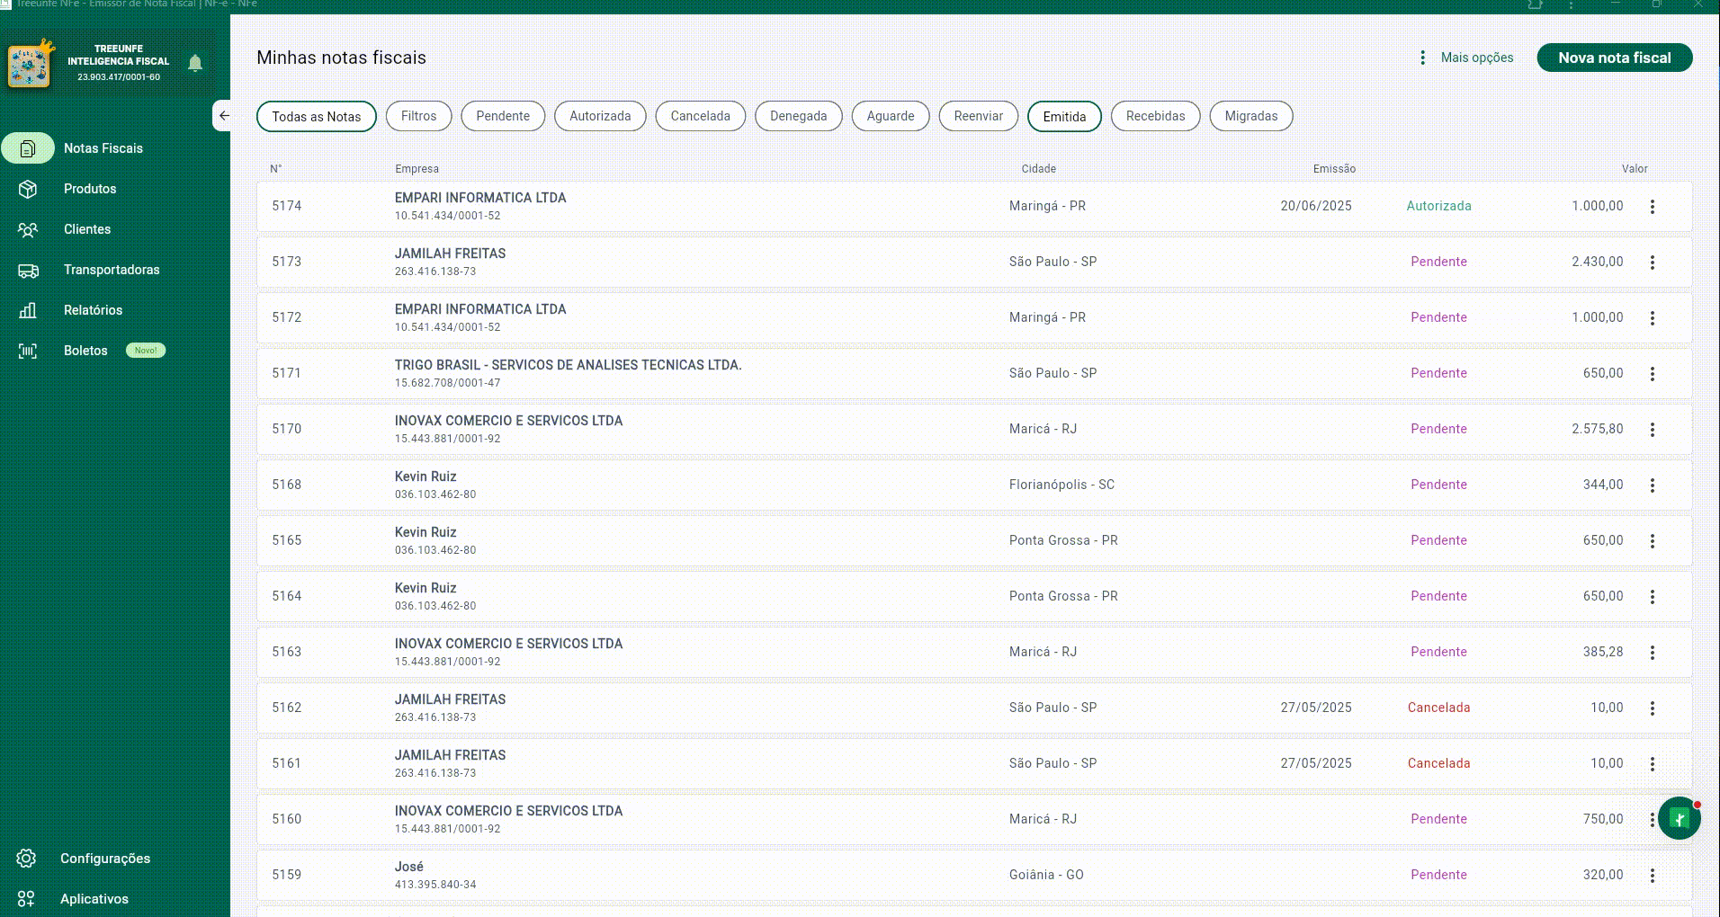Switch to the Recebidas tab
The width and height of the screenshot is (1720, 917).
(1155, 116)
